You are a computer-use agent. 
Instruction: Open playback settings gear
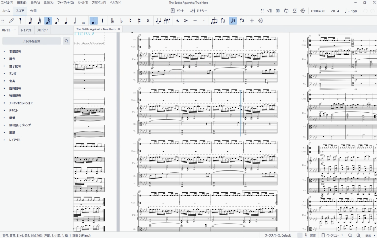coord(303,11)
